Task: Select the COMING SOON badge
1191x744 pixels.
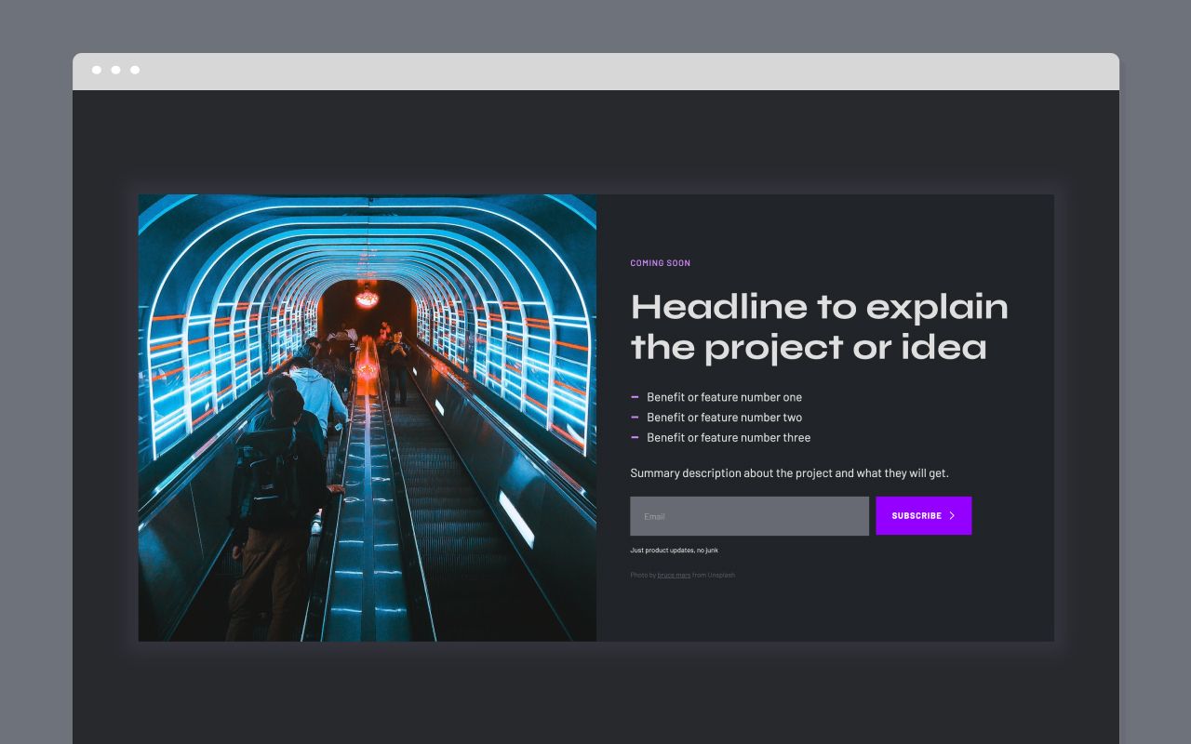Action: coord(661,262)
